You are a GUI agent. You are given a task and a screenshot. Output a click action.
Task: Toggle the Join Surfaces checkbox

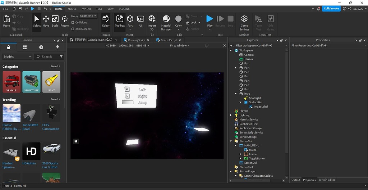pyautogui.click(x=73, y=29)
